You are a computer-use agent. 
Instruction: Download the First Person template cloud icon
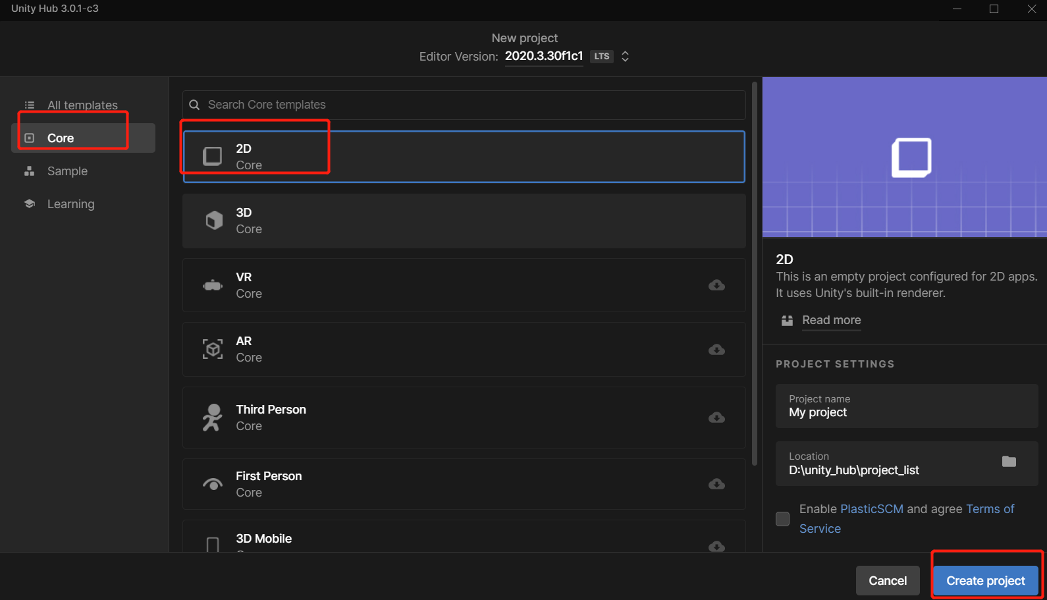(717, 484)
